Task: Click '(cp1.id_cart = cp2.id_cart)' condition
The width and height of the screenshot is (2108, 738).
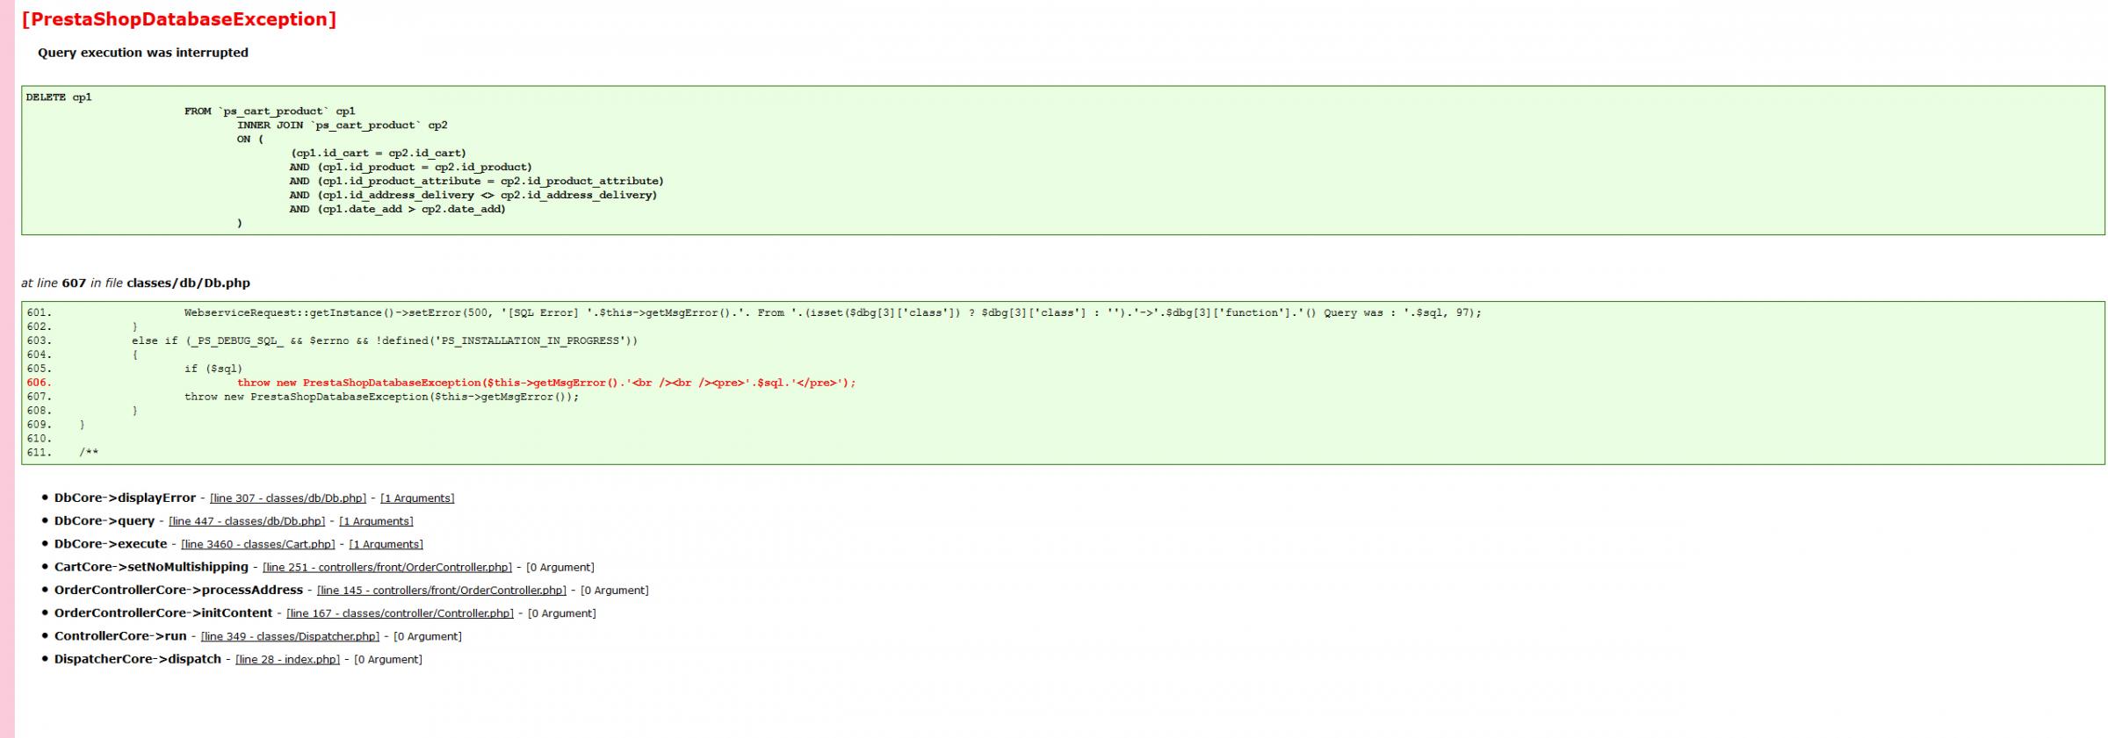Action: point(379,154)
